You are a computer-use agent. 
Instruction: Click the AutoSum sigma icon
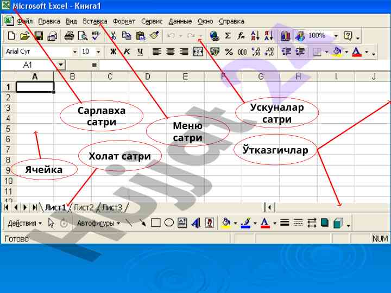[x=228, y=36]
